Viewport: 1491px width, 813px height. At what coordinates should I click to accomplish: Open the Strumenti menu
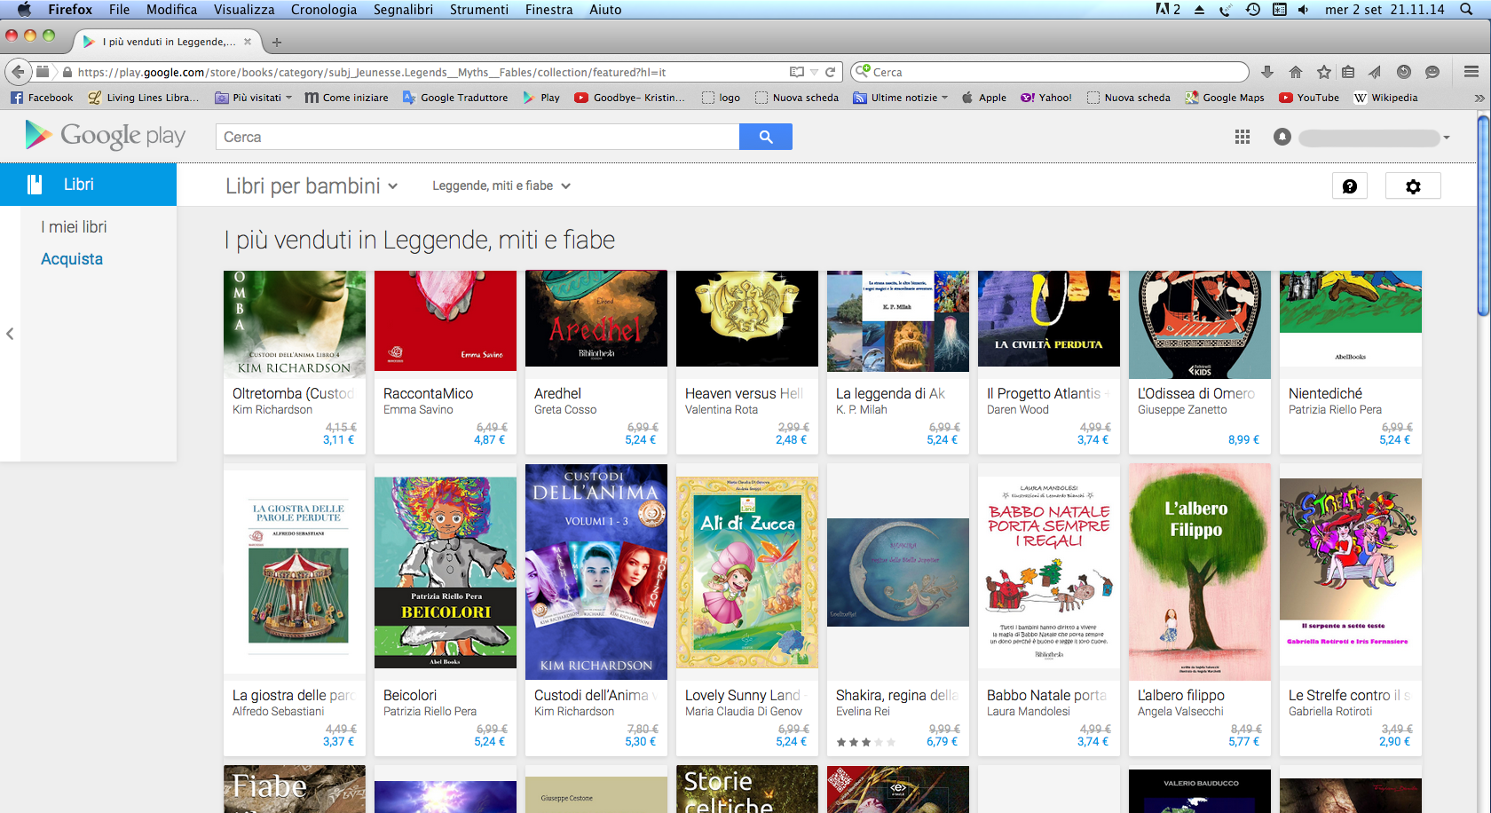[479, 10]
